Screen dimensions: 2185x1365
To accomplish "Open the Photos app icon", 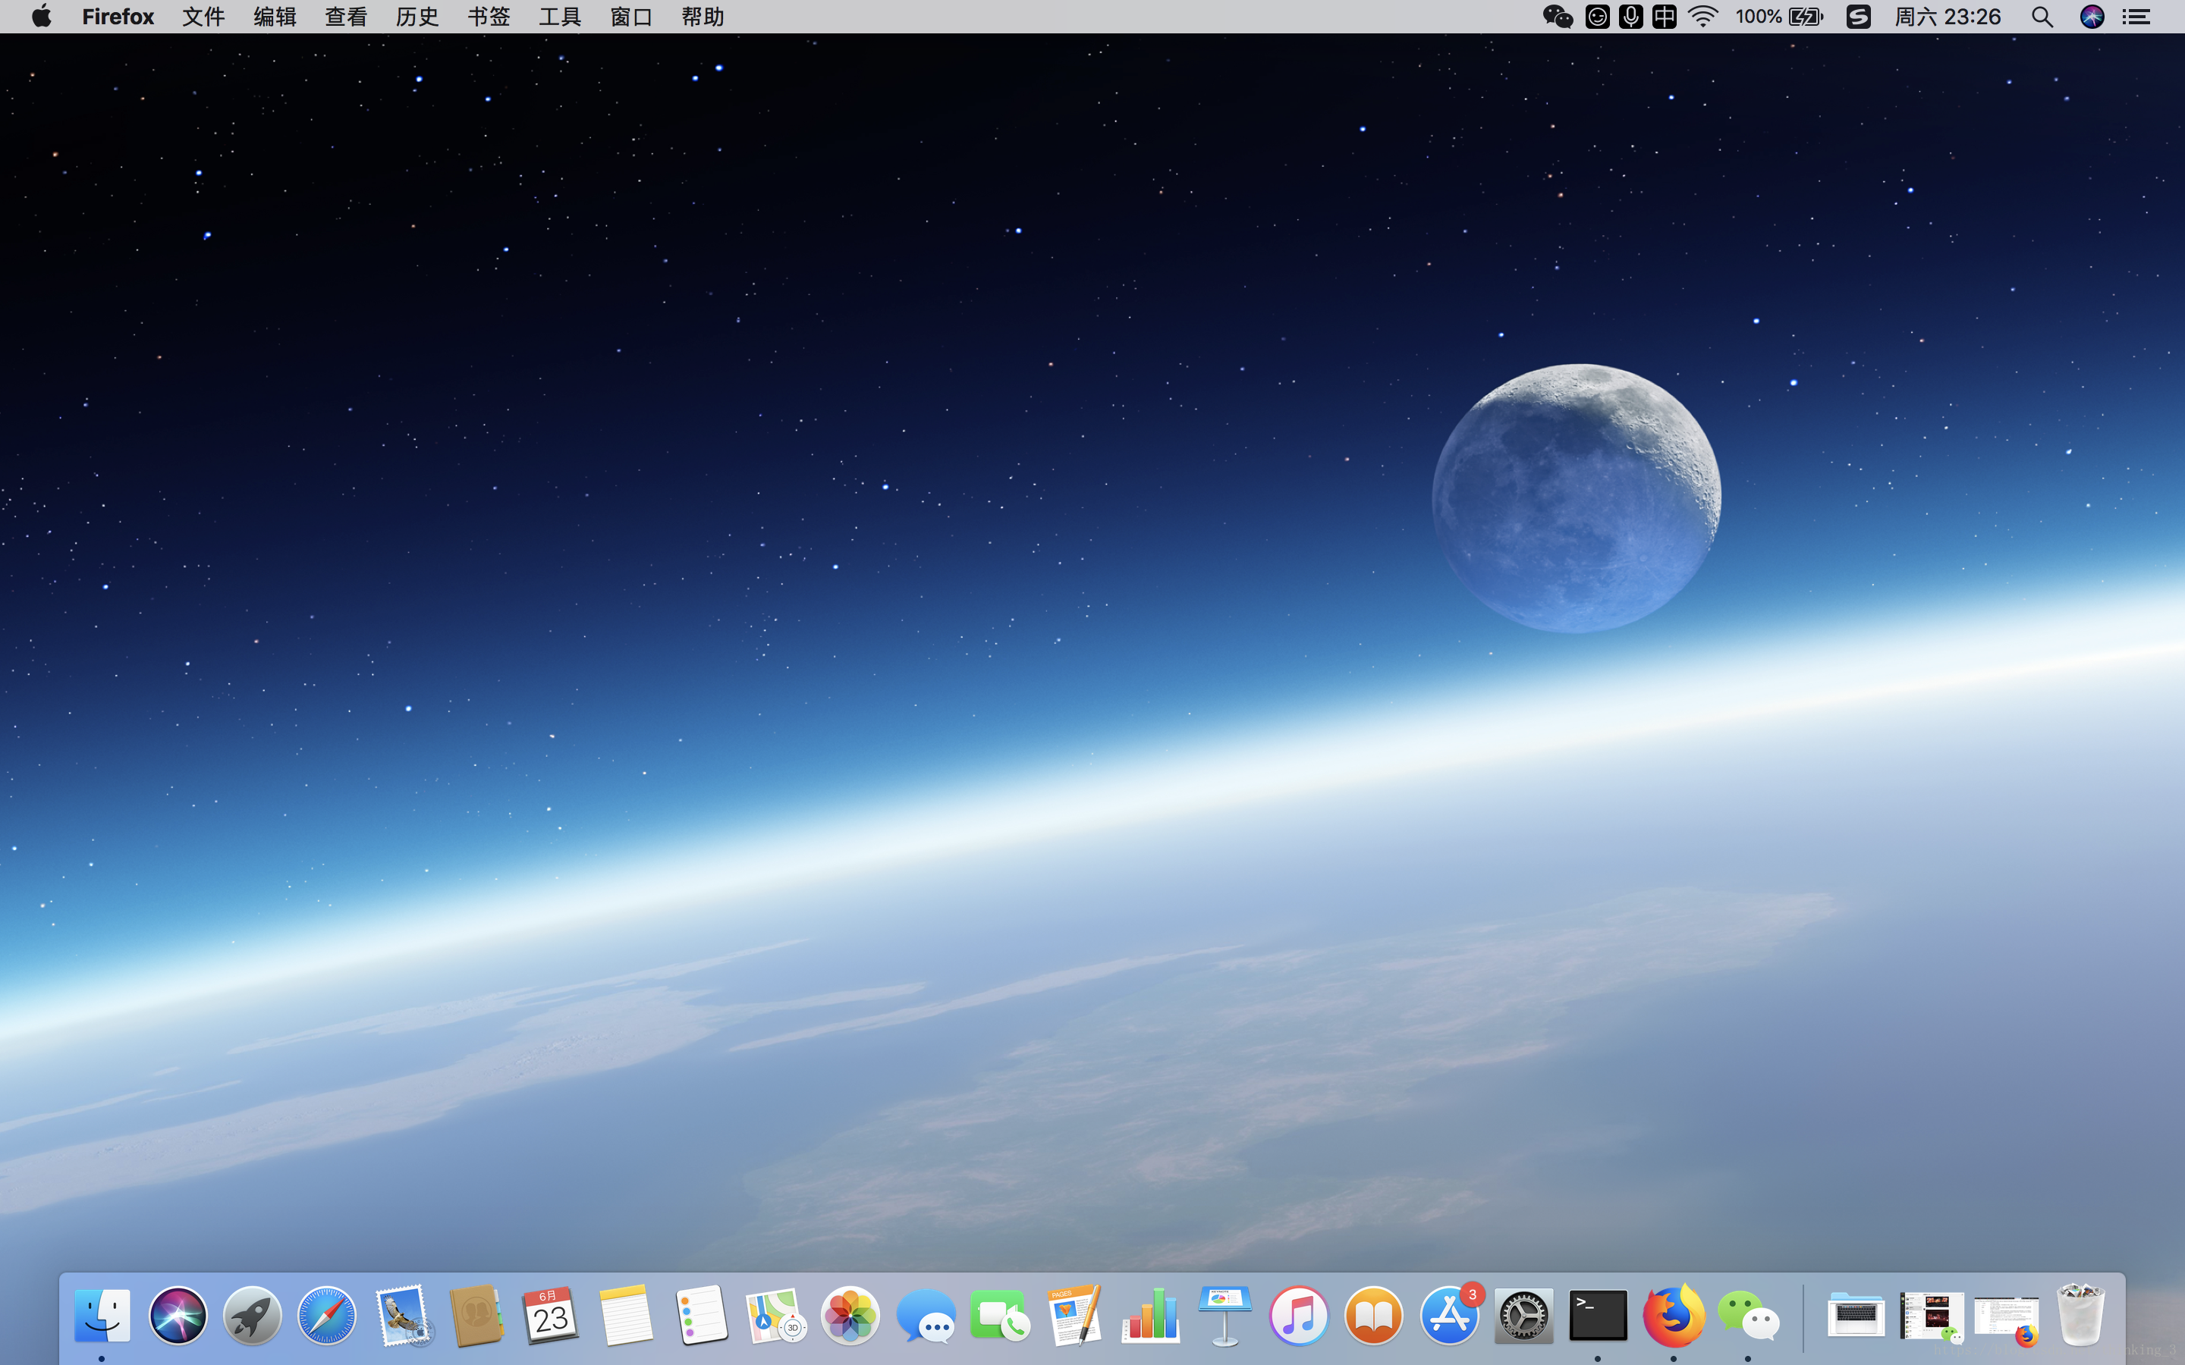I will pyautogui.click(x=850, y=1316).
